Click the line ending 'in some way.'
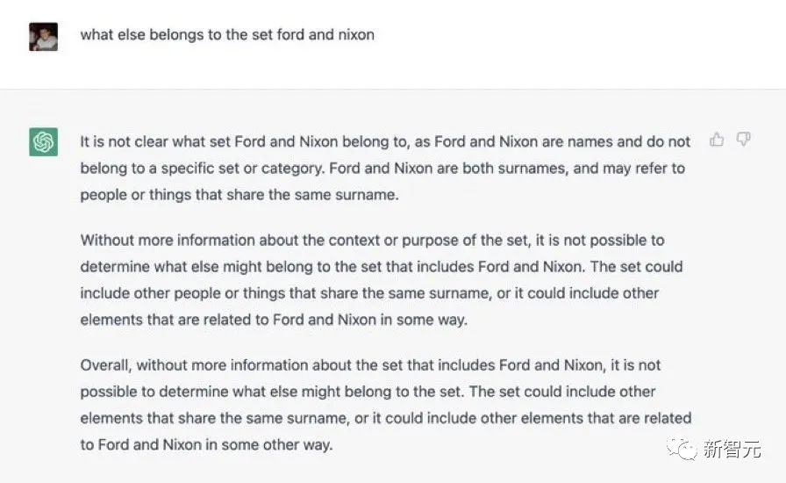The width and height of the screenshot is (786, 483). pos(274,320)
